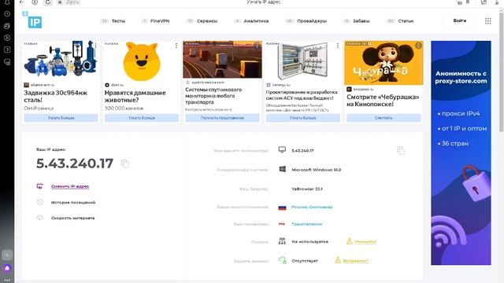Viewport: 504px width, 283px height.
Task: Click the headline Смотрите «Чебурашка» на Кинопоиске
Action: click(383, 101)
